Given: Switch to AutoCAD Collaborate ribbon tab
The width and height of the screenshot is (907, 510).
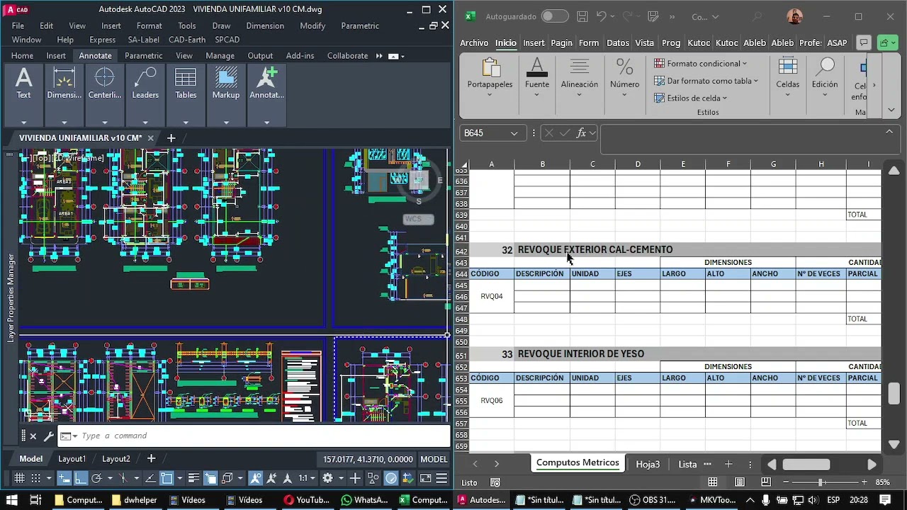Looking at the screenshot, I should pyautogui.click(x=347, y=56).
